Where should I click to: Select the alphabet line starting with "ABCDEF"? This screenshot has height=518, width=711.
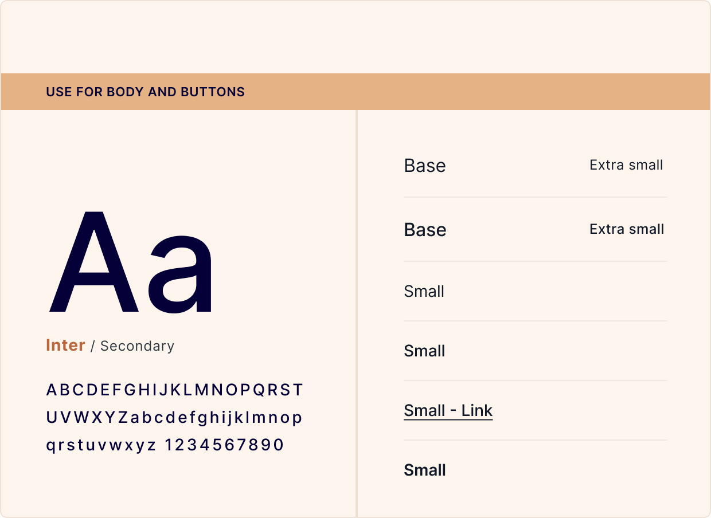tap(174, 390)
